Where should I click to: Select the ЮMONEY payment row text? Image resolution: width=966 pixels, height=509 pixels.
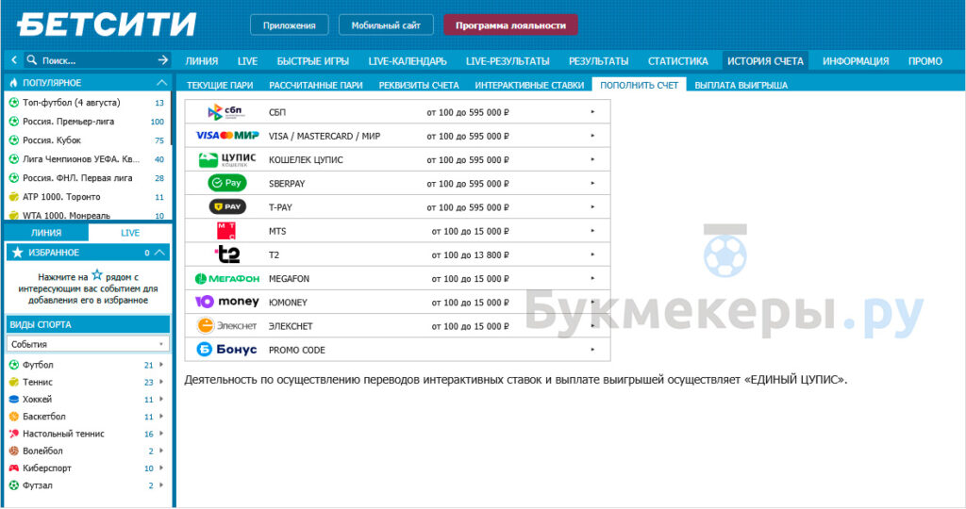point(288,303)
